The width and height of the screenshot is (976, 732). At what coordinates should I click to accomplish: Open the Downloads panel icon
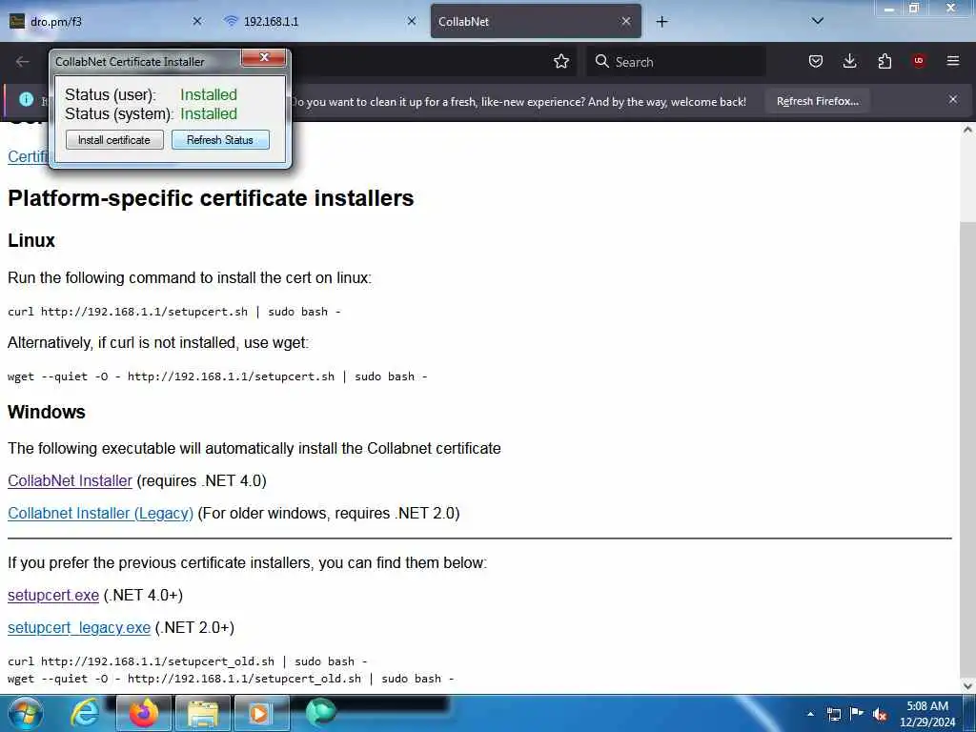pyautogui.click(x=849, y=61)
